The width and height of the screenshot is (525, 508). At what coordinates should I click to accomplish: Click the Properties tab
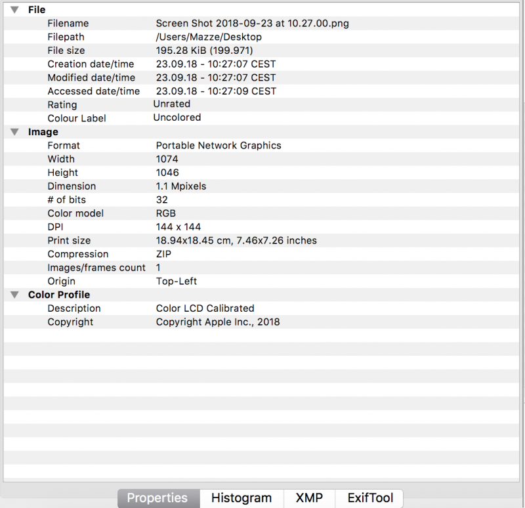tap(158, 498)
